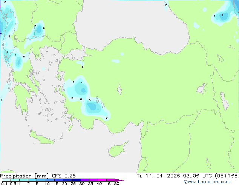This screenshot has width=239, height=185.
Task: Click the 'Tu 14-04-2026' date text
Action: pyautogui.click(x=158, y=176)
